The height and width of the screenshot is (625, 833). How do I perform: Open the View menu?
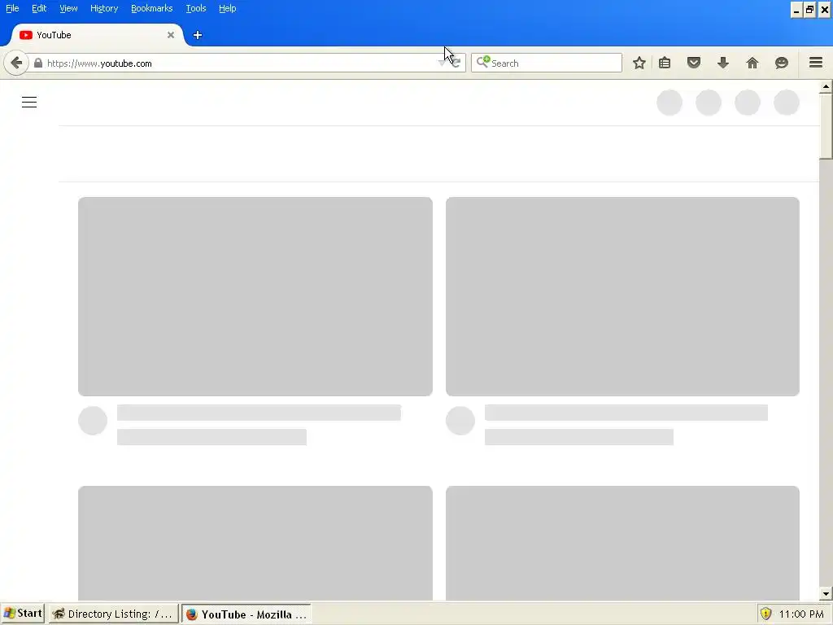[68, 8]
